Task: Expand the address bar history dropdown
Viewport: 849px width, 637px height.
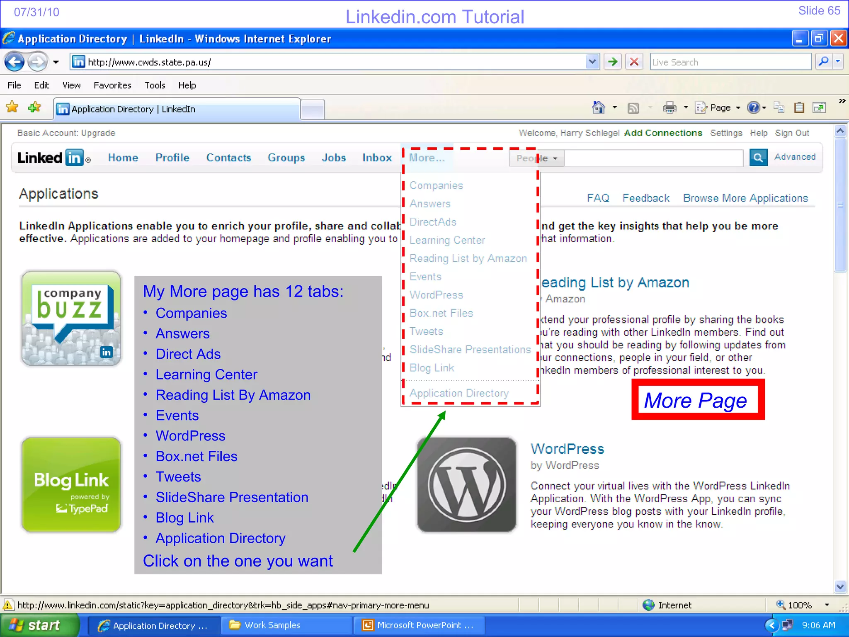Action: tap(593, 62)
